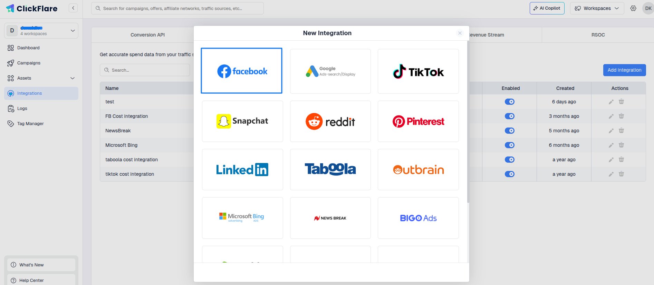Click the "FB Cost integration" name cell
Viewport: 654px width, 285px height.
[x=127, y=116]
